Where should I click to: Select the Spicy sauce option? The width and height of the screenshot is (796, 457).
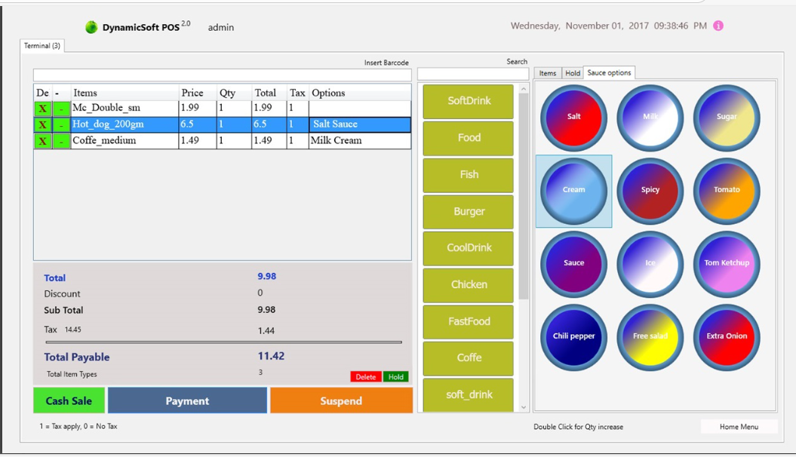pos(650,191)
